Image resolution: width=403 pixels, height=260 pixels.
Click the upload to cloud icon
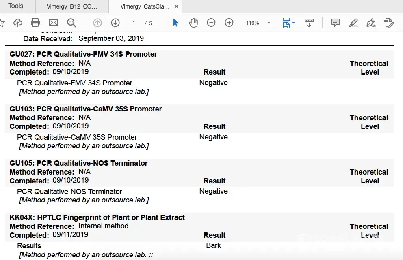coord(18,23)
